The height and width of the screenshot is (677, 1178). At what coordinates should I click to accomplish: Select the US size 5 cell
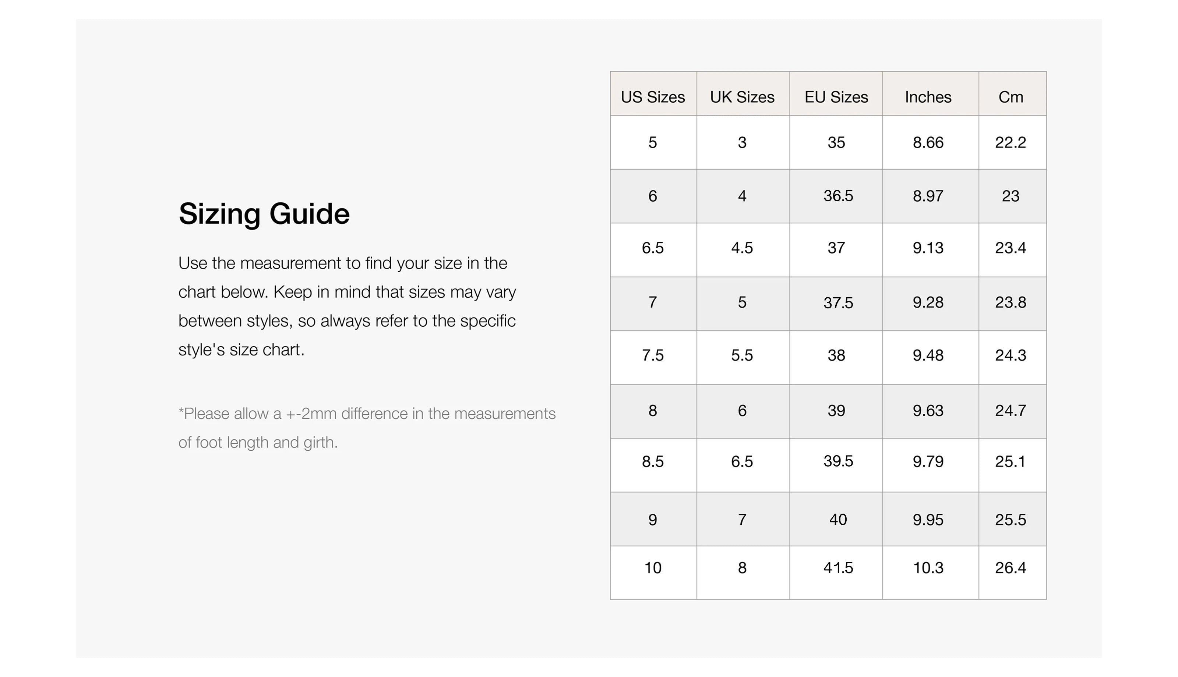click(x=652, y=142)
